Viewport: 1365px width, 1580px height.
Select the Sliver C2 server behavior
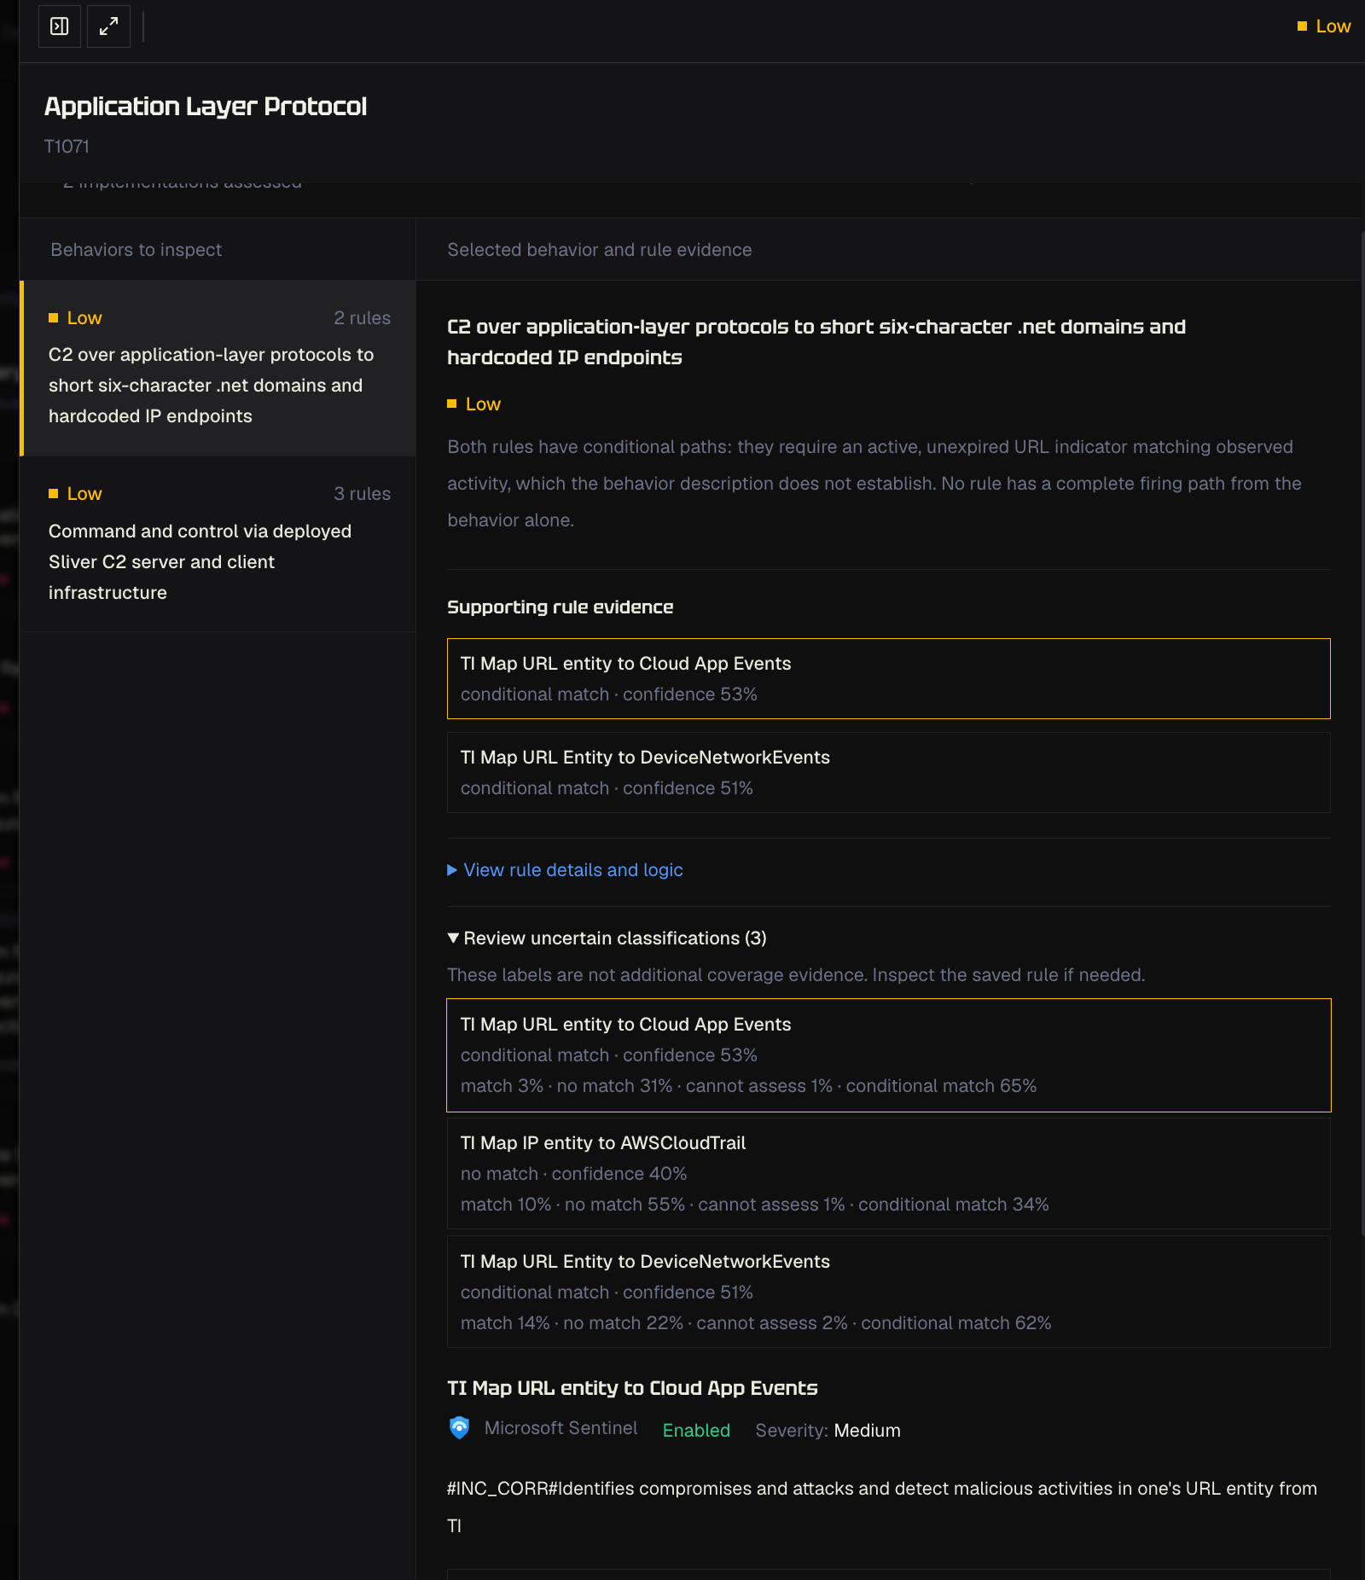tap(218, 544)
